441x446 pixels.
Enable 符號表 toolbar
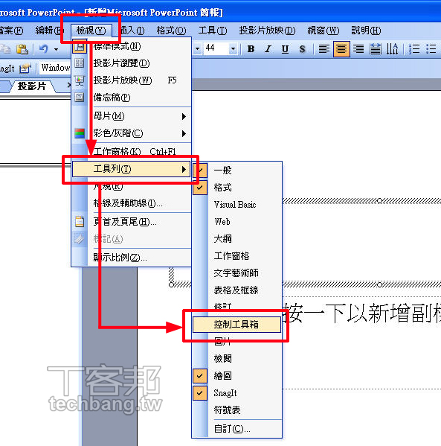click(237, 410)
